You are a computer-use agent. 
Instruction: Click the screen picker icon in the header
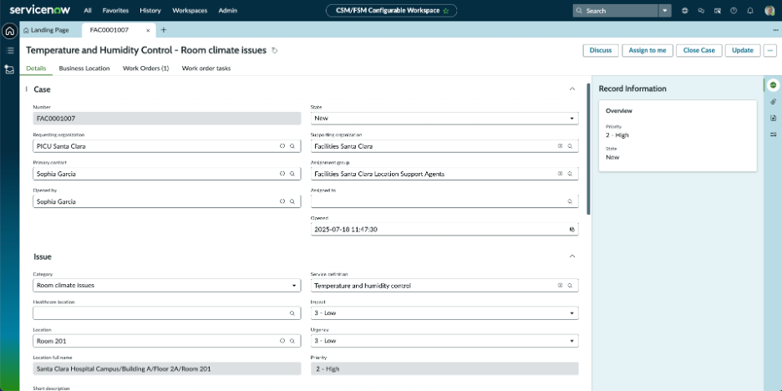point(718,11)
